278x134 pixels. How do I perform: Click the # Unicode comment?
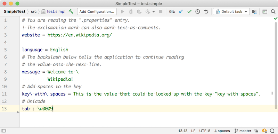click(x=34, y=101)
